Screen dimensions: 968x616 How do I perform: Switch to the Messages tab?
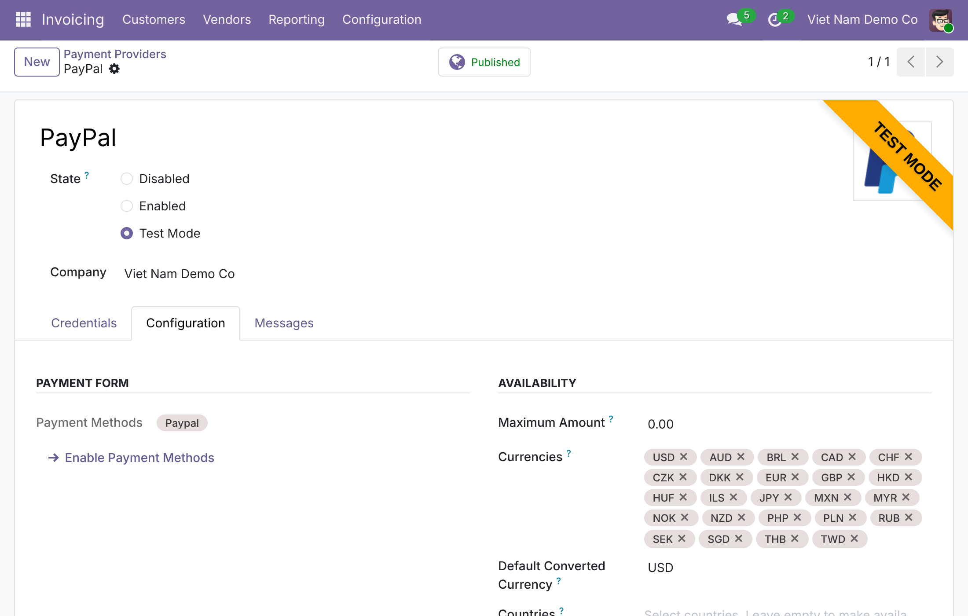(284, 323)
